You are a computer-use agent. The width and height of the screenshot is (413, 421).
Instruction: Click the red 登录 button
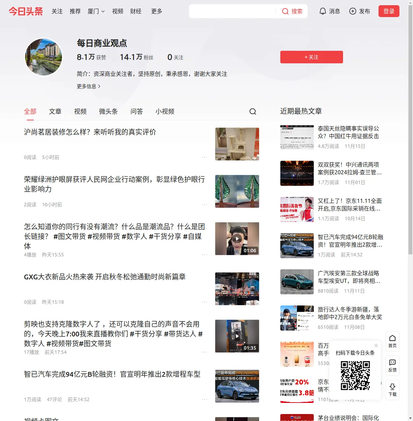tap(389, 11)
